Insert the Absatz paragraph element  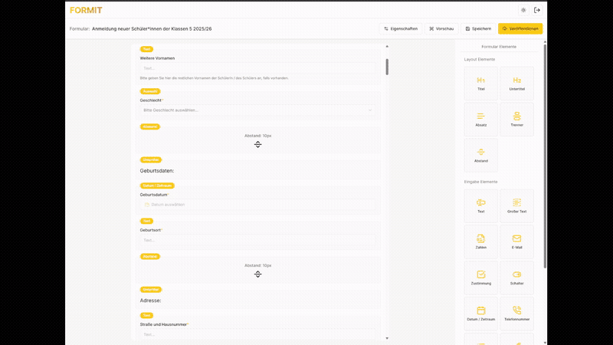pos(480,120)
